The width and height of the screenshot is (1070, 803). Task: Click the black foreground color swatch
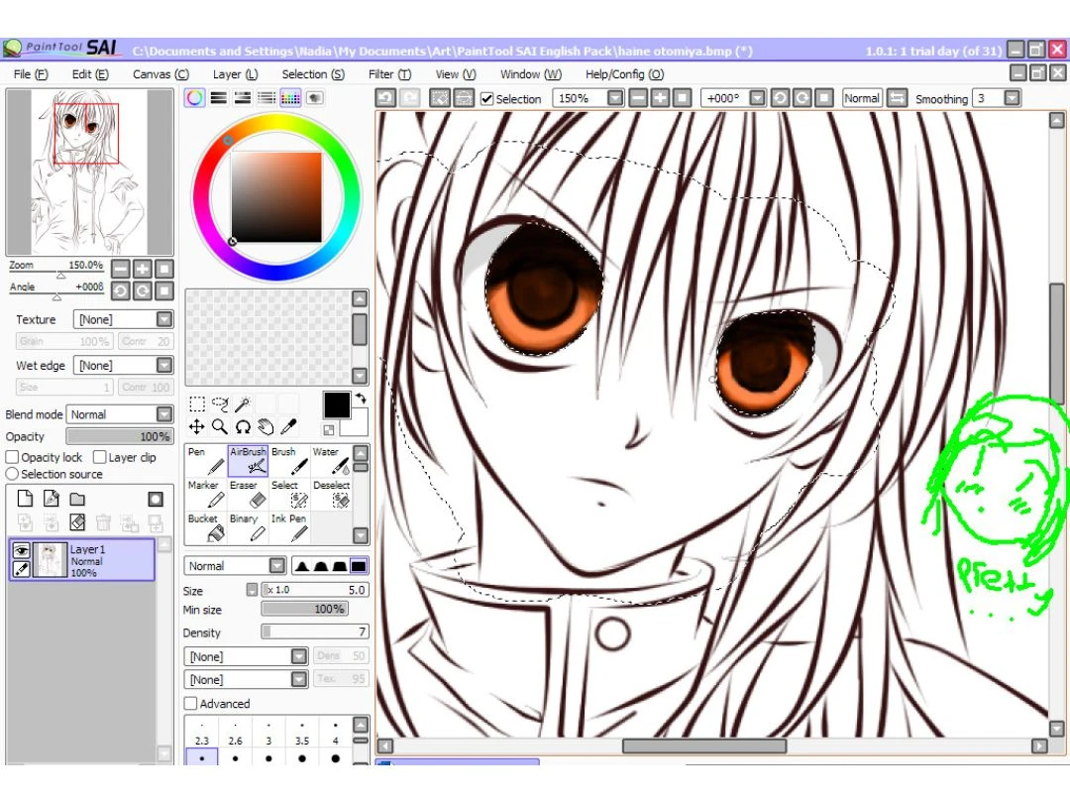pyautogui.click(x=337, y=405)
